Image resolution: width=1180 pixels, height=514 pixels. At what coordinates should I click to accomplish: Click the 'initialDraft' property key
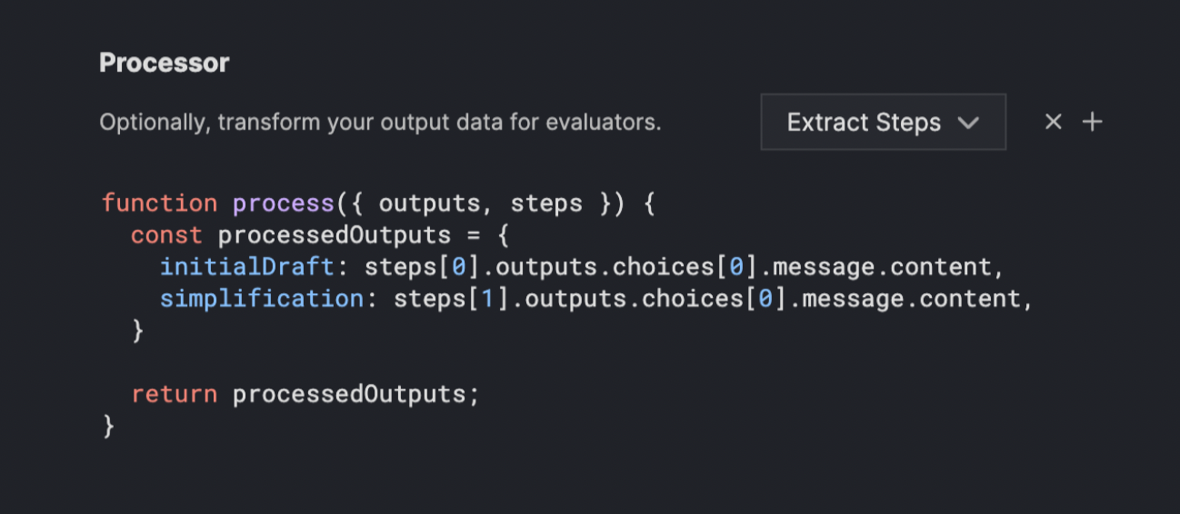click(x=247, y=267)
